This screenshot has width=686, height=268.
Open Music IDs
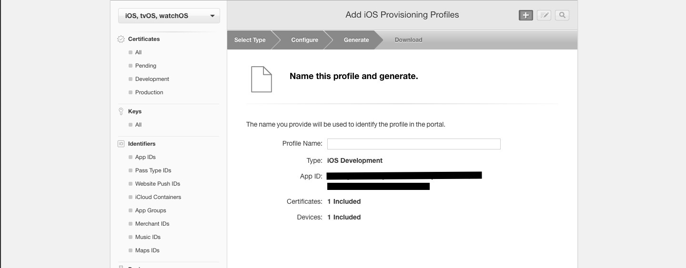pyautogui.click(x=148, y=237)
